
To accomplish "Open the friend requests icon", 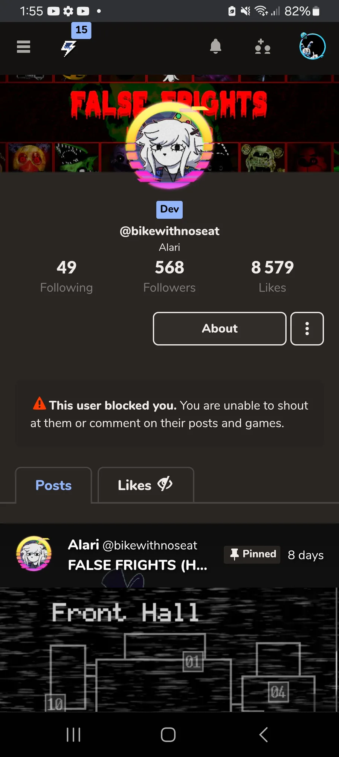I will (x=263, y=47).
